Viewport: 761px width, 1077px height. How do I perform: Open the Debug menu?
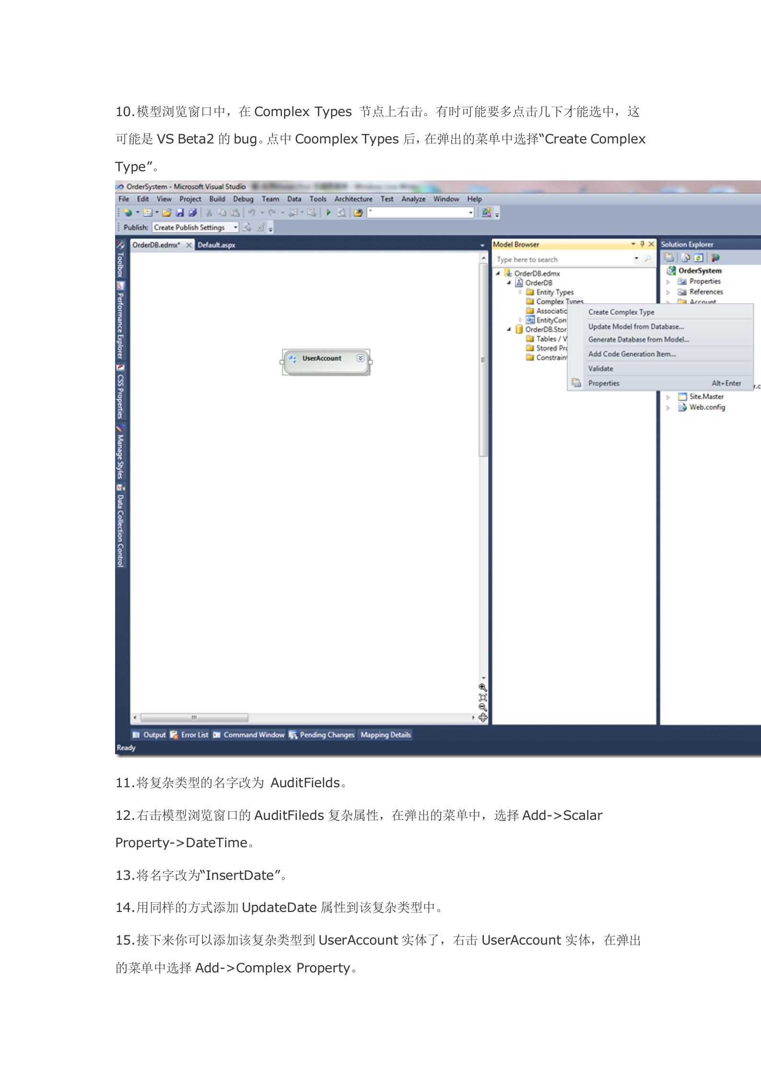[x=243, y=199]
